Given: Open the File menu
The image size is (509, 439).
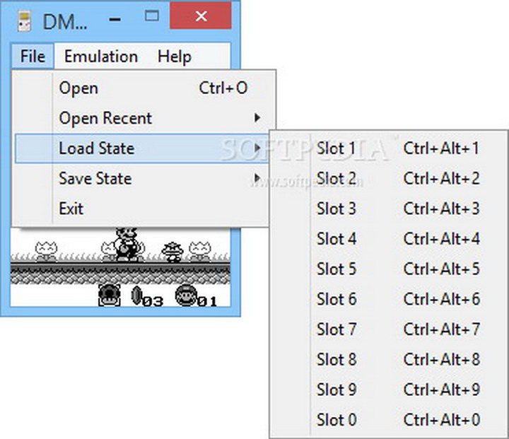Looking at the screenshot, I should click(x=33, y=57).
